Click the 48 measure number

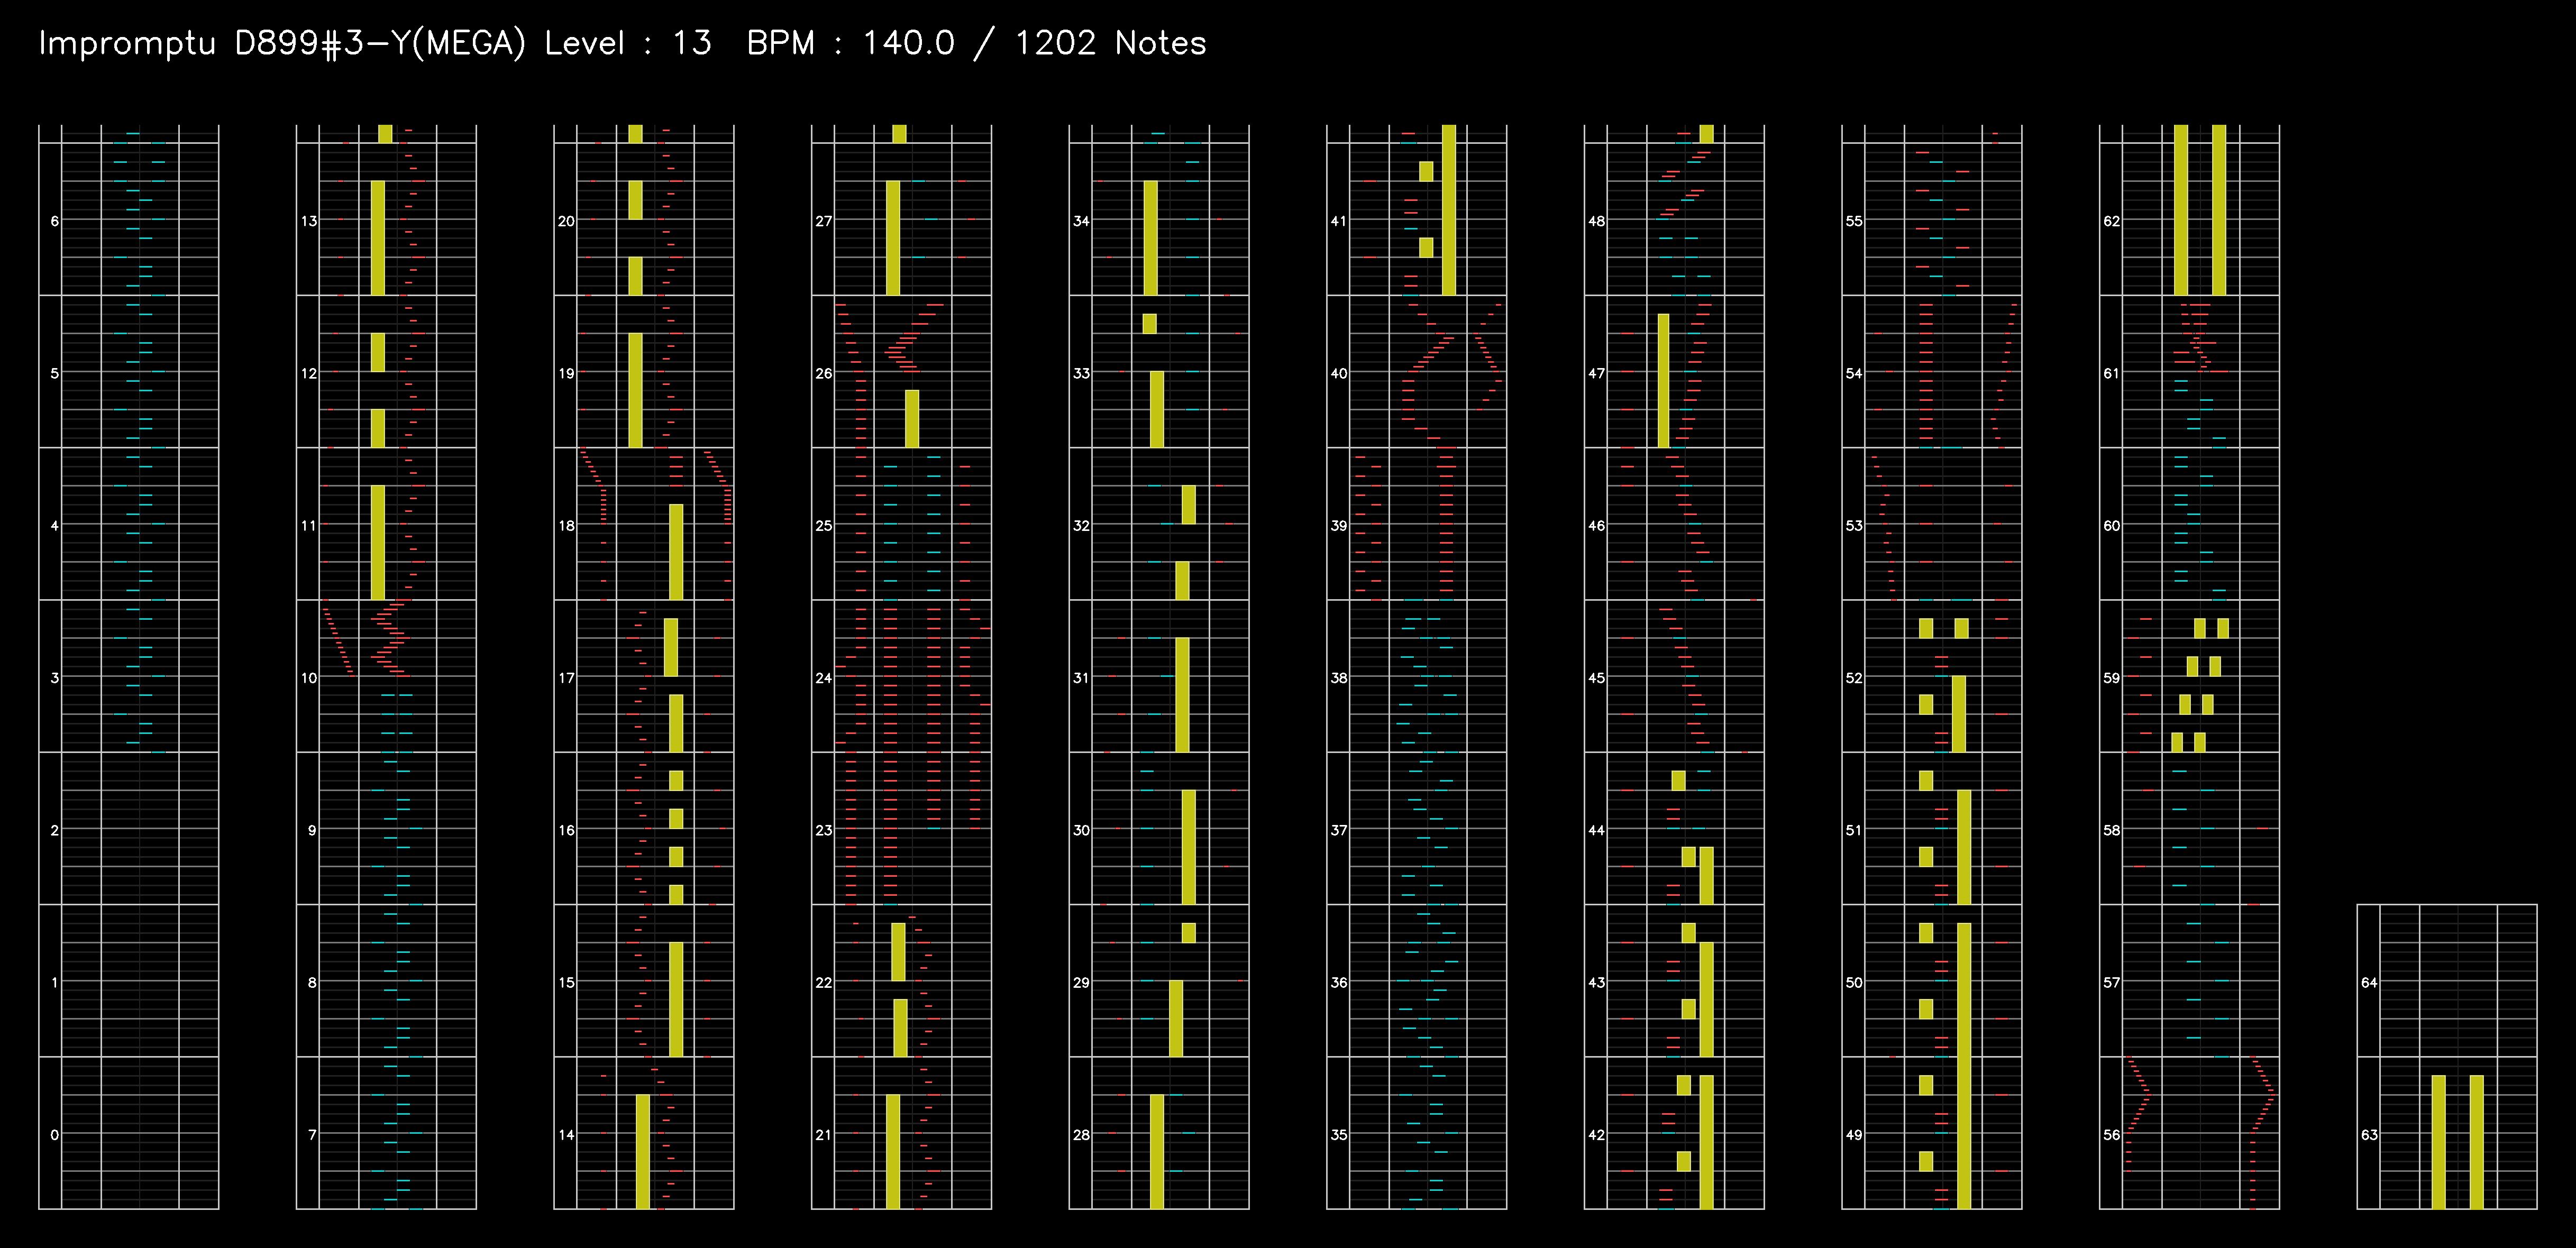(x=1596, y=221)
